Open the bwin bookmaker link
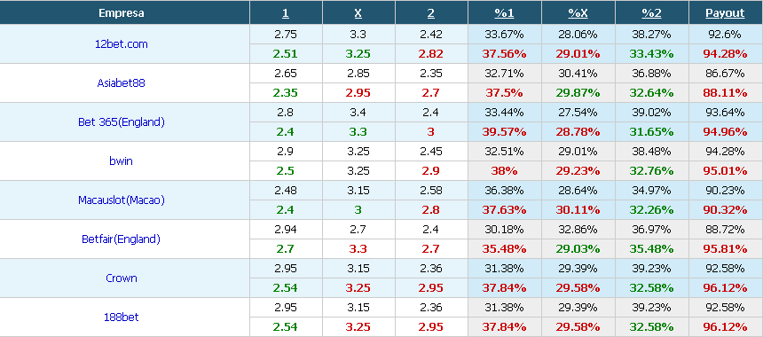The height and width of the screenshot is (337, 763). (122, 161)
